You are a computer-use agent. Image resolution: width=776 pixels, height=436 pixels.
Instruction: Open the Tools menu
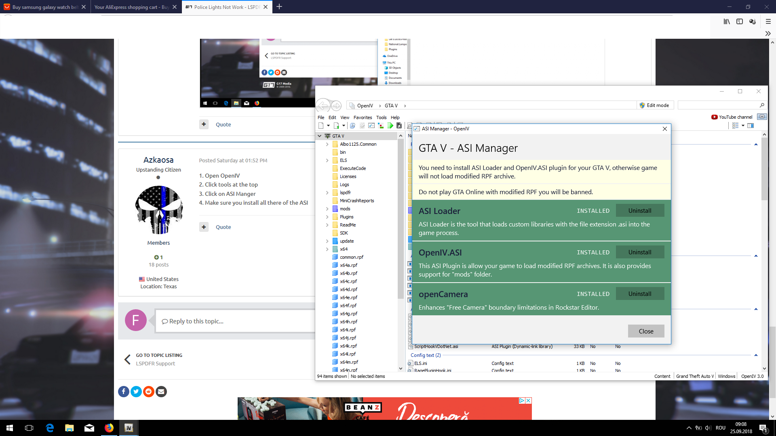click(381, 117)
